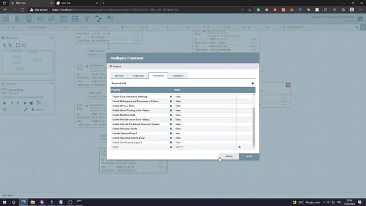Viewport: 366px width, 206px height.
Task: Open help icon for Include Capture Group 0
Action: tap(171, 133)
